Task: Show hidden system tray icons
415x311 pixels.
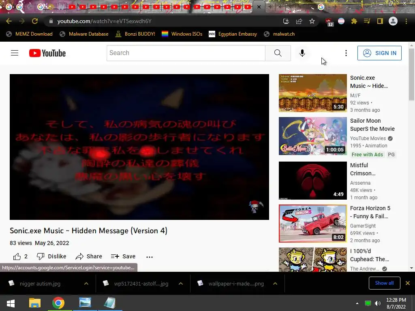Action: 357,303
